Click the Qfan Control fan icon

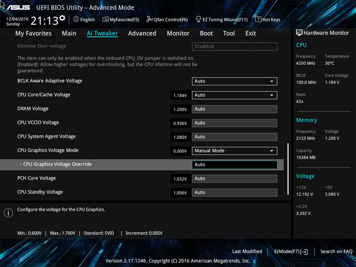(149, 19)
